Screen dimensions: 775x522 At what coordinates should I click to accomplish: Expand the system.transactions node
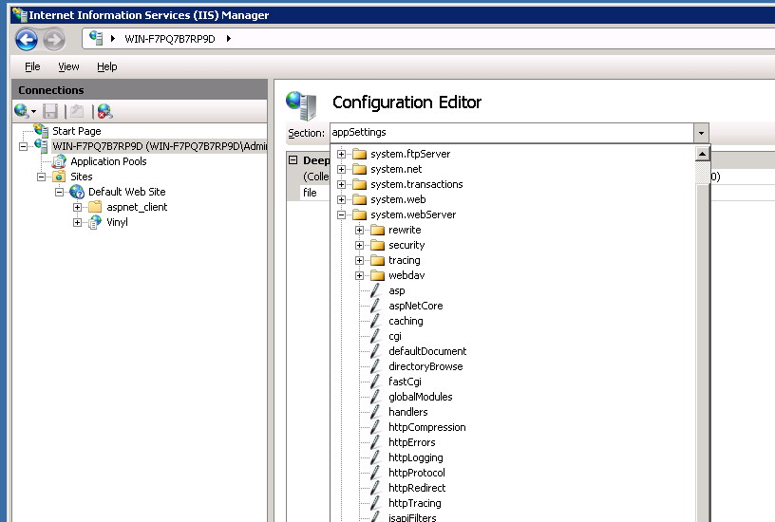coord(342,184)
